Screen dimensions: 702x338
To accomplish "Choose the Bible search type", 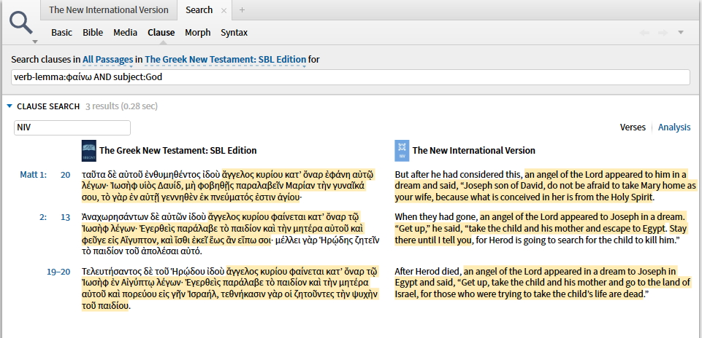I will 93,33.
